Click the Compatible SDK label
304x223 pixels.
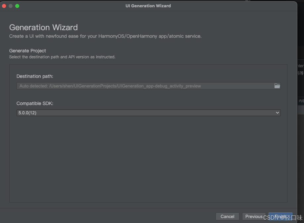click(35, 103)
